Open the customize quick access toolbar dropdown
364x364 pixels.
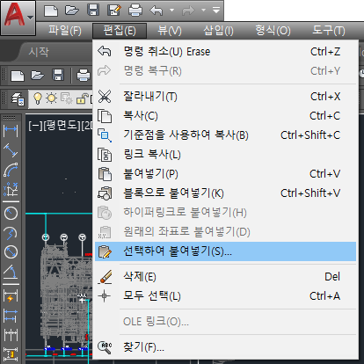click(216, 11)
